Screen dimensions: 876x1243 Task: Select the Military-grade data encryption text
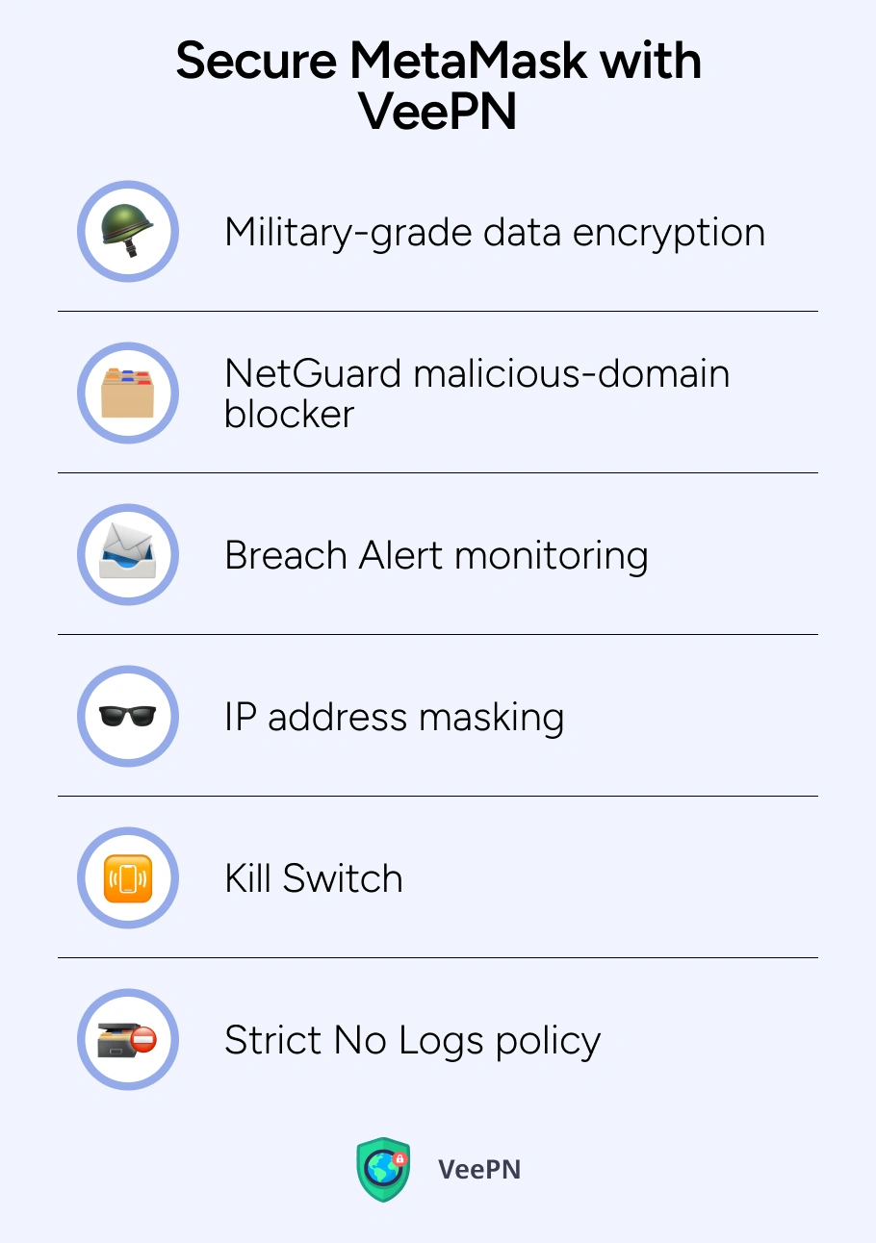pos(494,233)
